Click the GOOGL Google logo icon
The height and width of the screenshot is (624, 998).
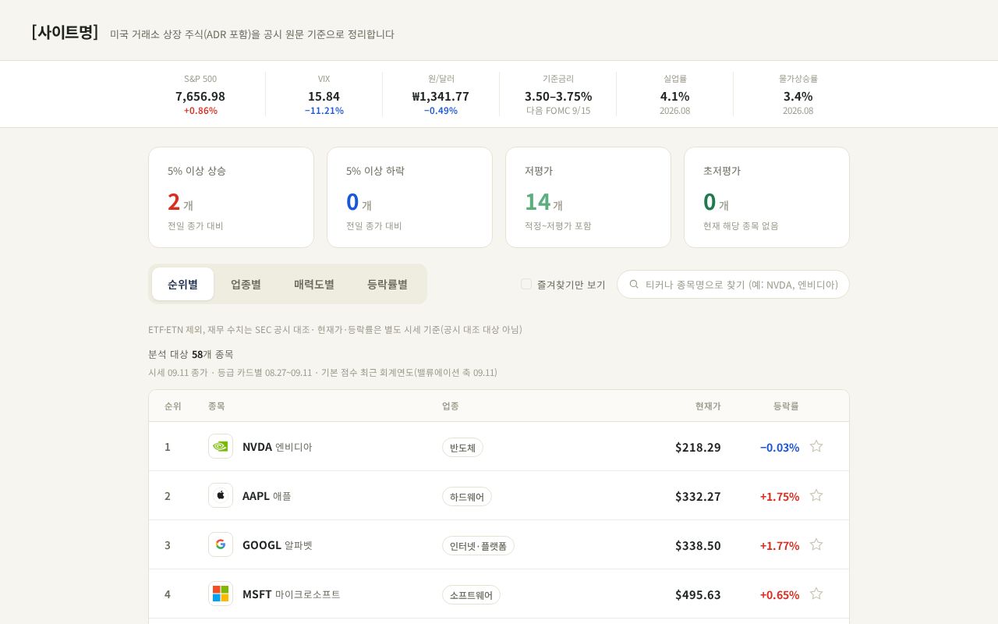(x=221, y=544)
